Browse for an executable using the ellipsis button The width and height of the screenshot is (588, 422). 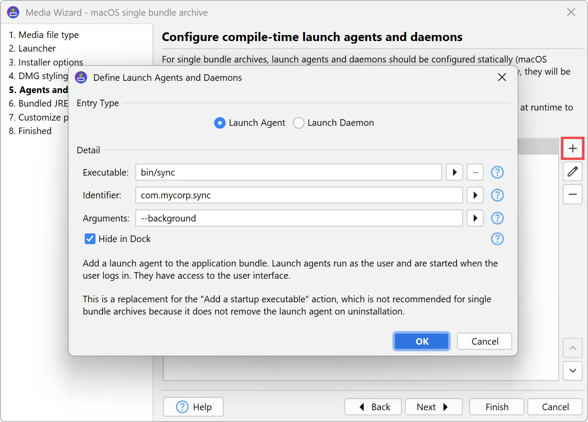475,172
